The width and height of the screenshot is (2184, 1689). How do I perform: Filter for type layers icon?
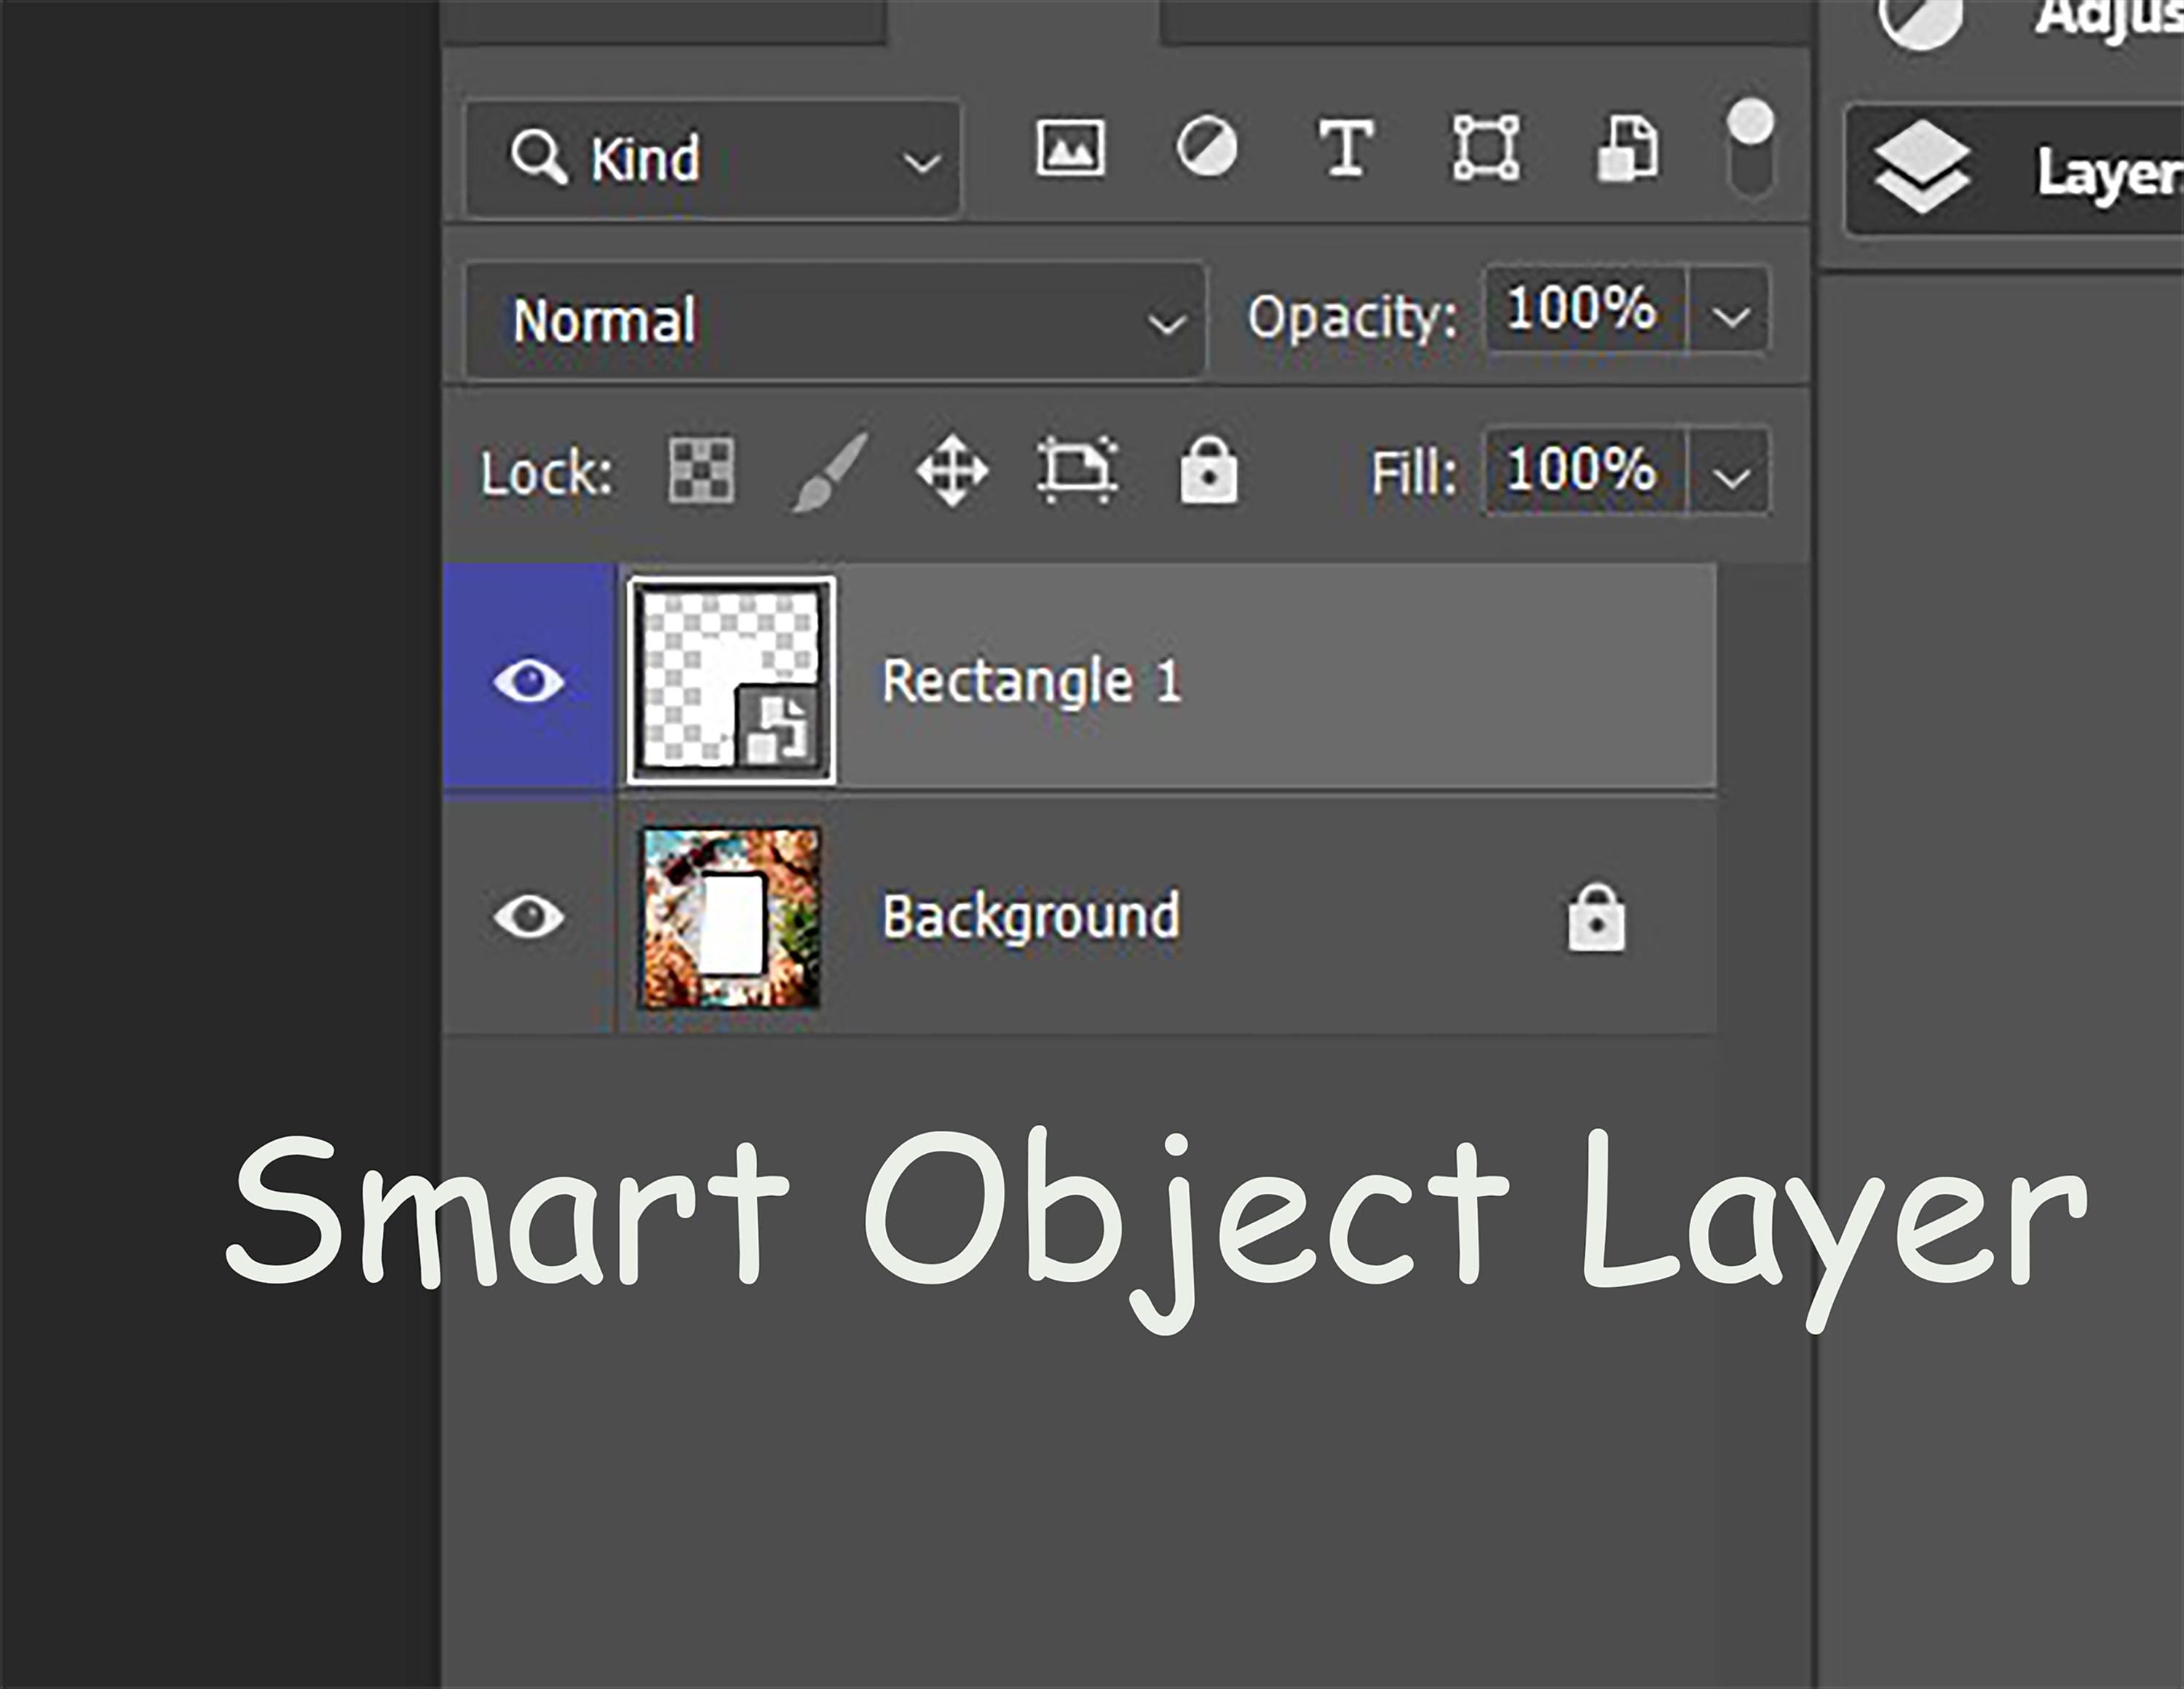point(1345,148)
